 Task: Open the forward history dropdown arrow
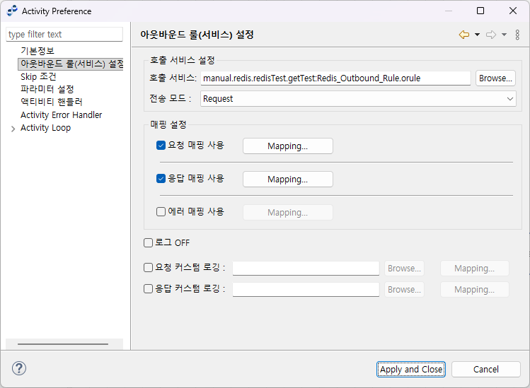pos(504,35)
